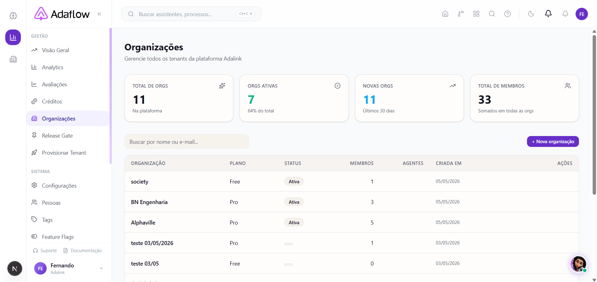This screenshot has height=282, width=597.
Task: Open the Alphaville organization
Action: (x=352, y=222)
